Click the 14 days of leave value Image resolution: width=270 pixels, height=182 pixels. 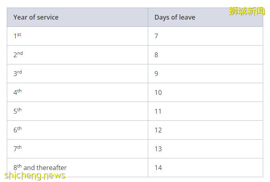[158, 168]
